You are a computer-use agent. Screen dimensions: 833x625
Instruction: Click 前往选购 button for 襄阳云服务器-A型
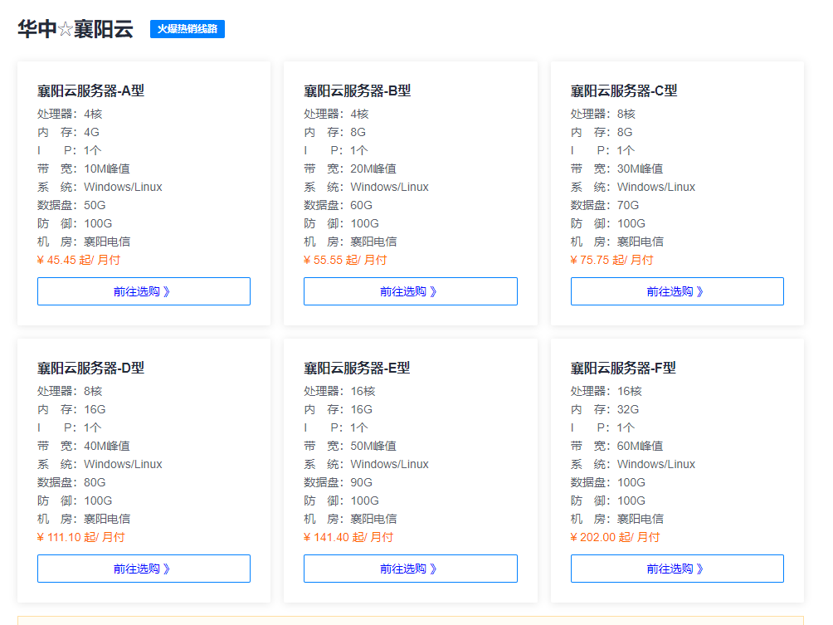point(144,291)
